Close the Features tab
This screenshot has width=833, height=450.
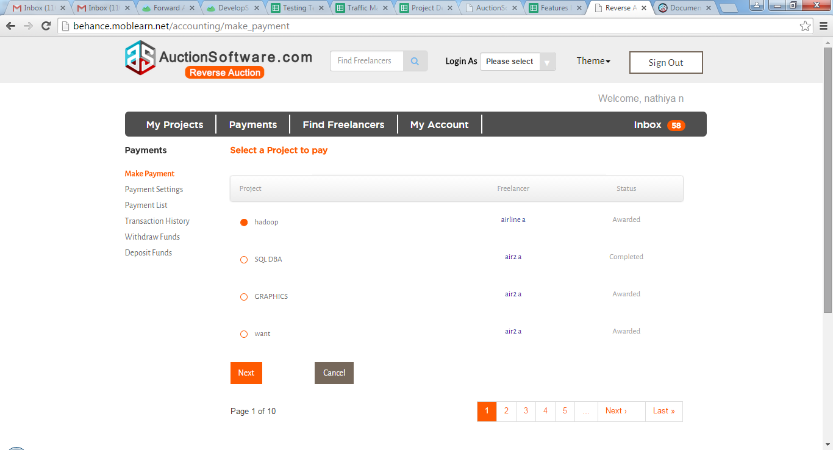578,8
